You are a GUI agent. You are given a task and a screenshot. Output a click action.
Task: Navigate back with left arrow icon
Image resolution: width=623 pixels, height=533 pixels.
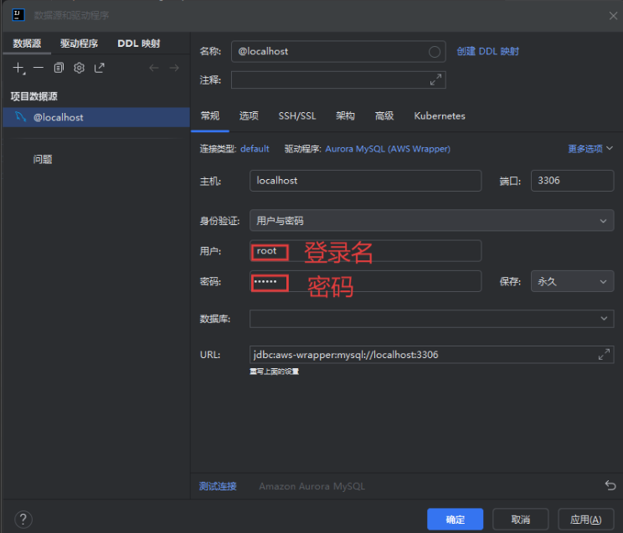154,68
